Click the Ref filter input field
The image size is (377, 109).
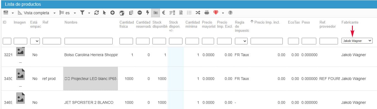click(x=52, y=41)
